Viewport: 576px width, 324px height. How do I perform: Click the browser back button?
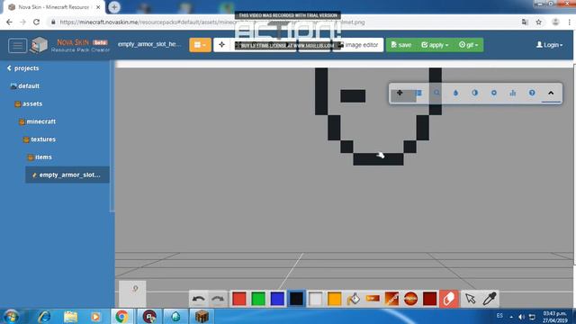tap(9, 22)
